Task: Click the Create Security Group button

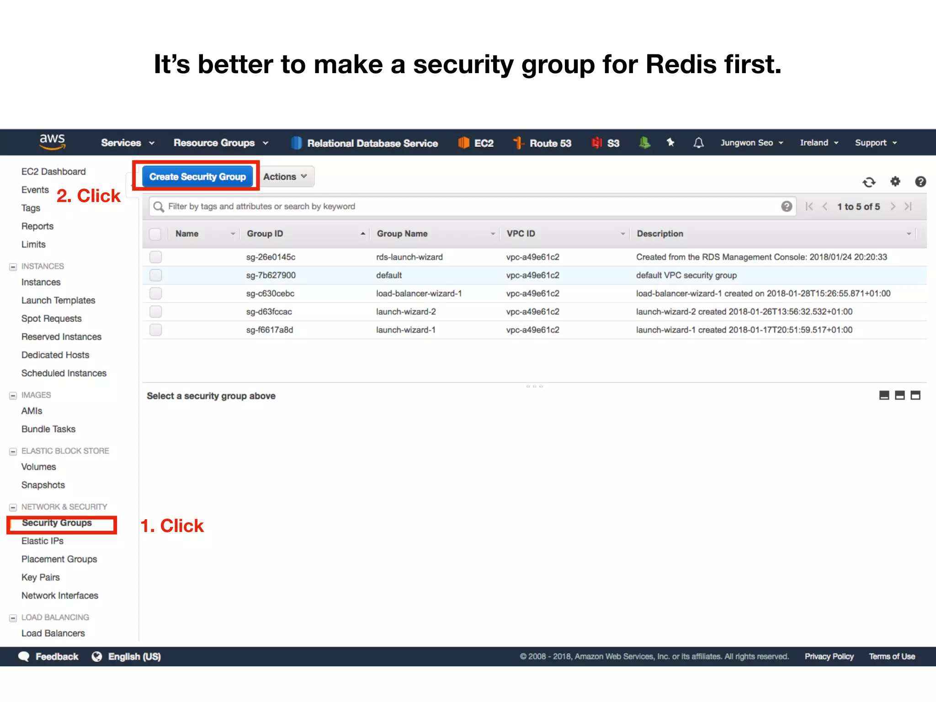Action: click(197, 176)
